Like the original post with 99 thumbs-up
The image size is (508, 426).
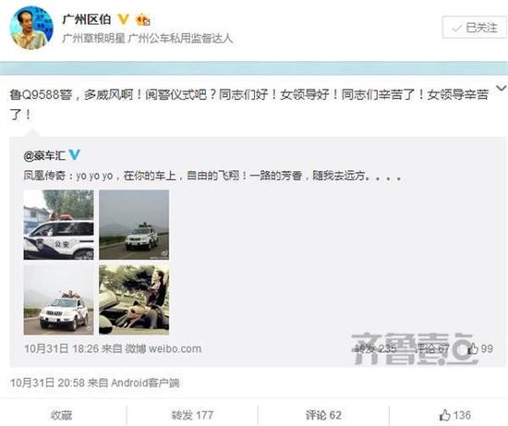(480, 348)
